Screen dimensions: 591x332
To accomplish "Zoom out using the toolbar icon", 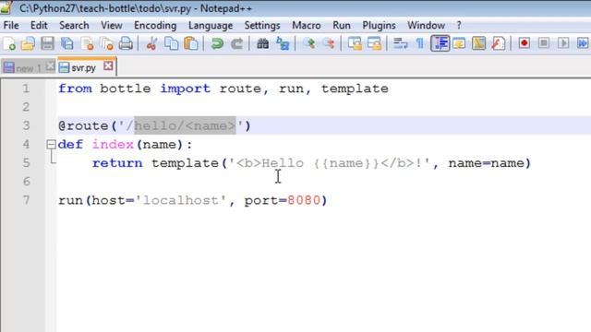I will (x=329, y=43).
